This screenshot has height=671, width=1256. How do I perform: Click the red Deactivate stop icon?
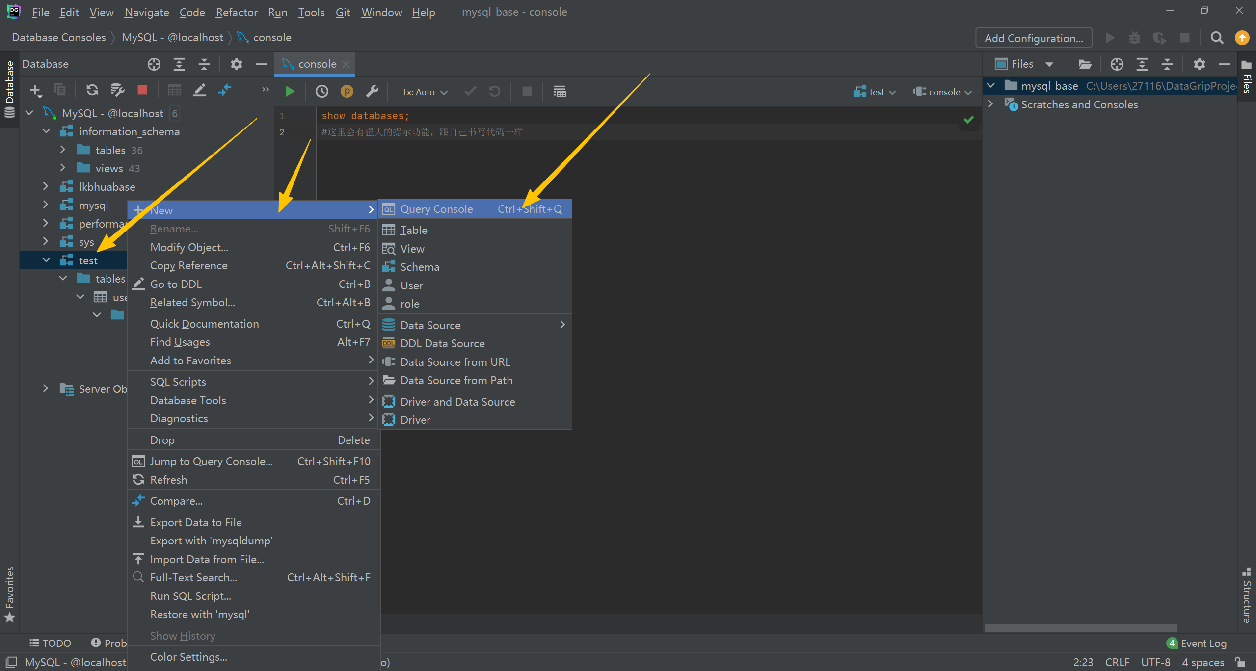(x=142, y=90)
